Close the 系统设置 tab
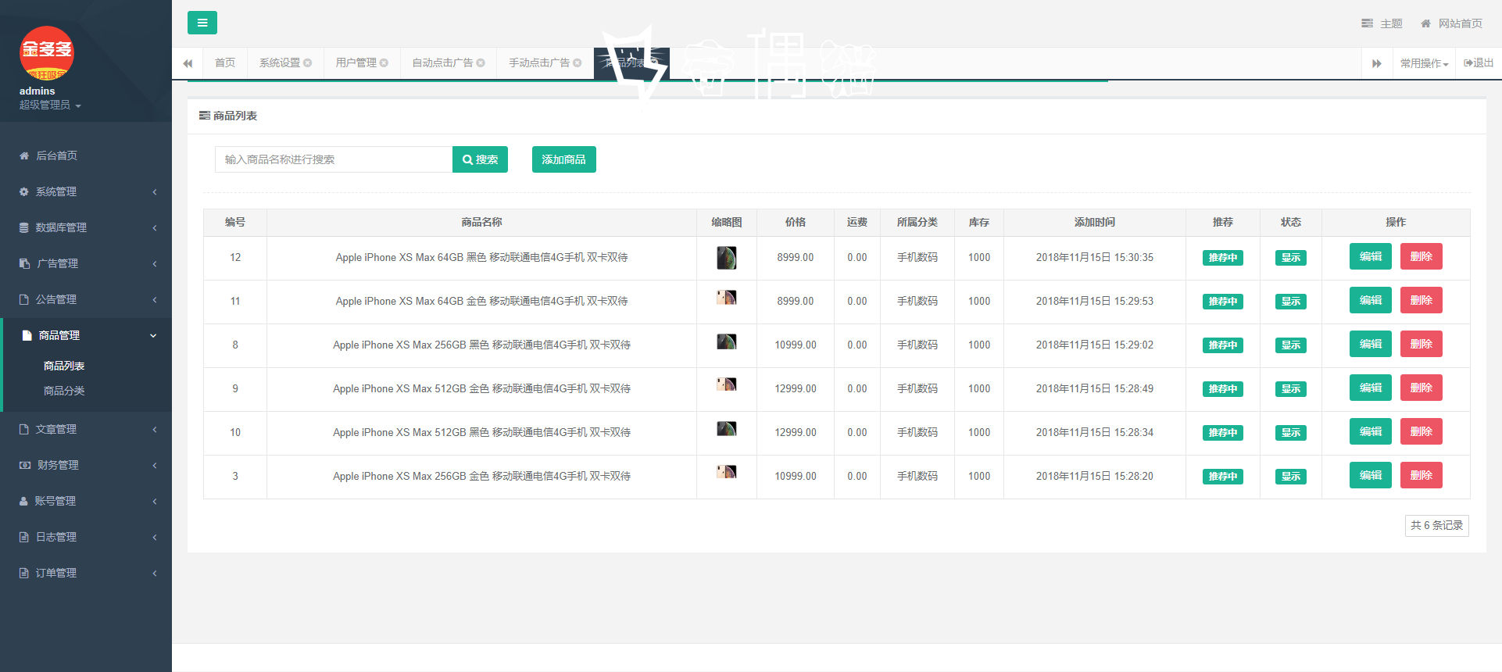 [x=308, y=63]
